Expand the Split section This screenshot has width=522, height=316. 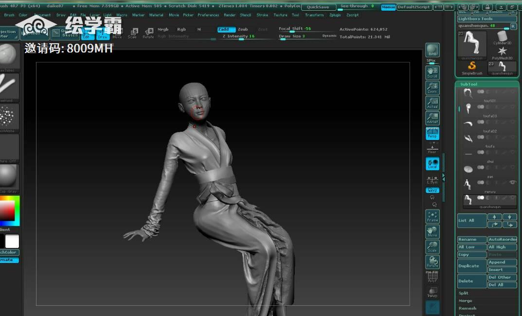[x=464, y=293]
